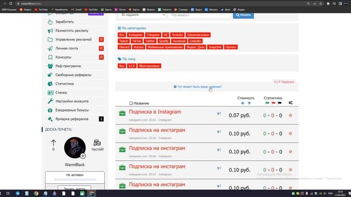Open Разместить рекламу menu item
Screen dimensions: 351x197
(x=72, y=31)
